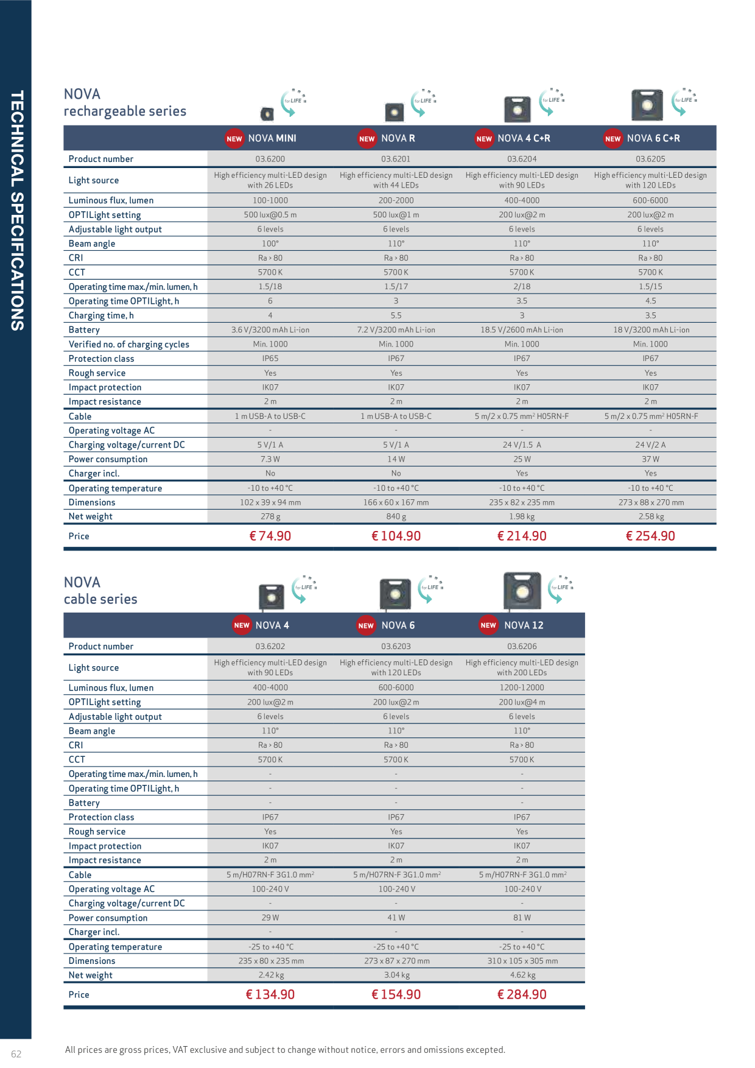Click the NOVA 12 cable lamp photo
This screenshot has height=1068, width=755.
(x=522, y=591)
